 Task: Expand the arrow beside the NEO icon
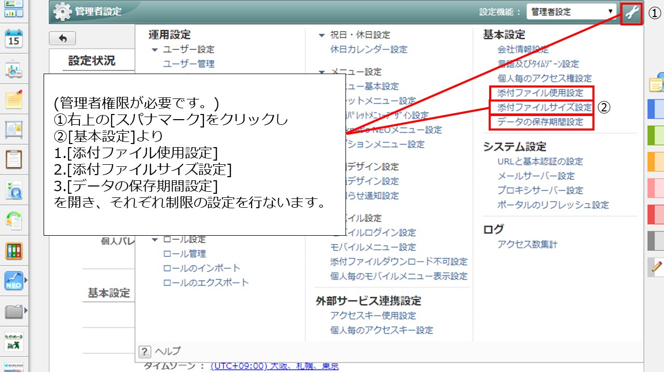tap(26, 281)
